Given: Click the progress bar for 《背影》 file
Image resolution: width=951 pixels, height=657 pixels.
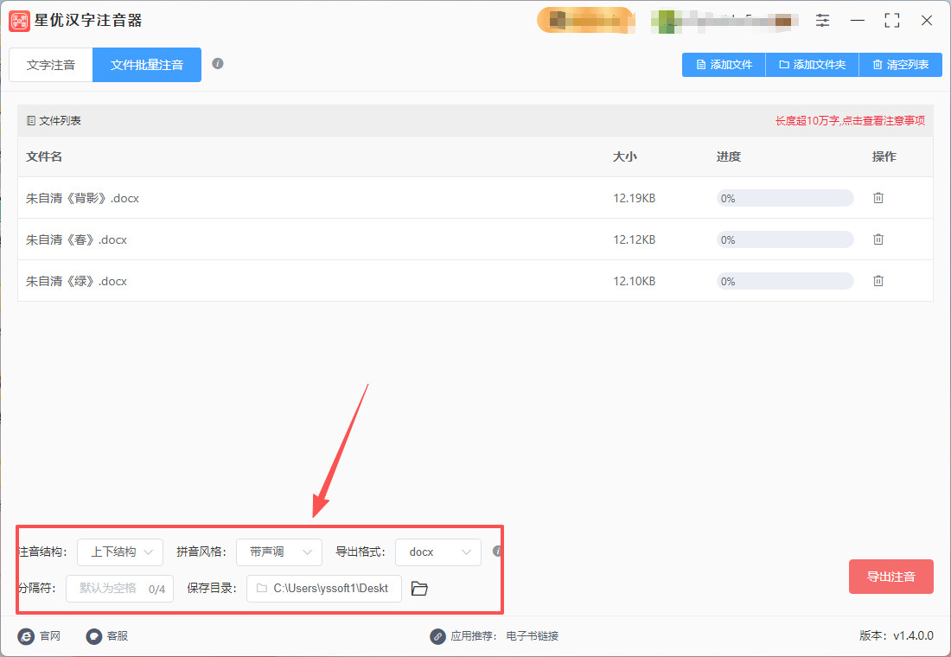Looking at the screenshot, I should (784, 198).
